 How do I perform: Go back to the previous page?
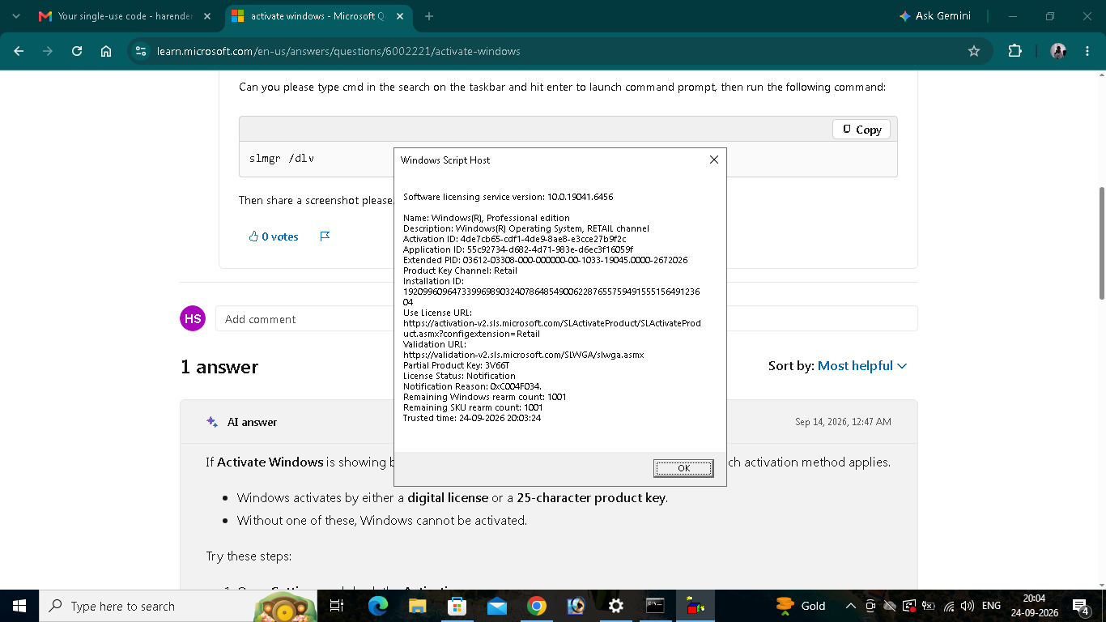click(x=19, y=51)
